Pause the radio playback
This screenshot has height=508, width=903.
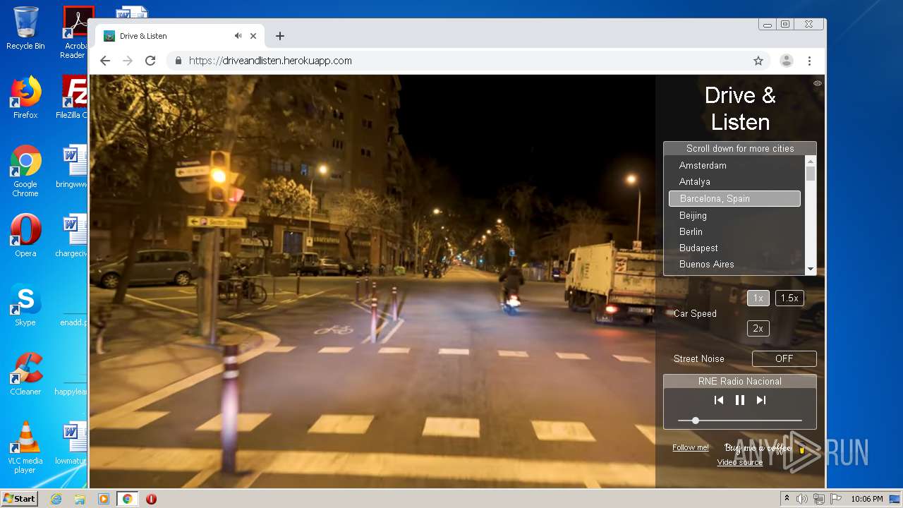tap(740, 400)
